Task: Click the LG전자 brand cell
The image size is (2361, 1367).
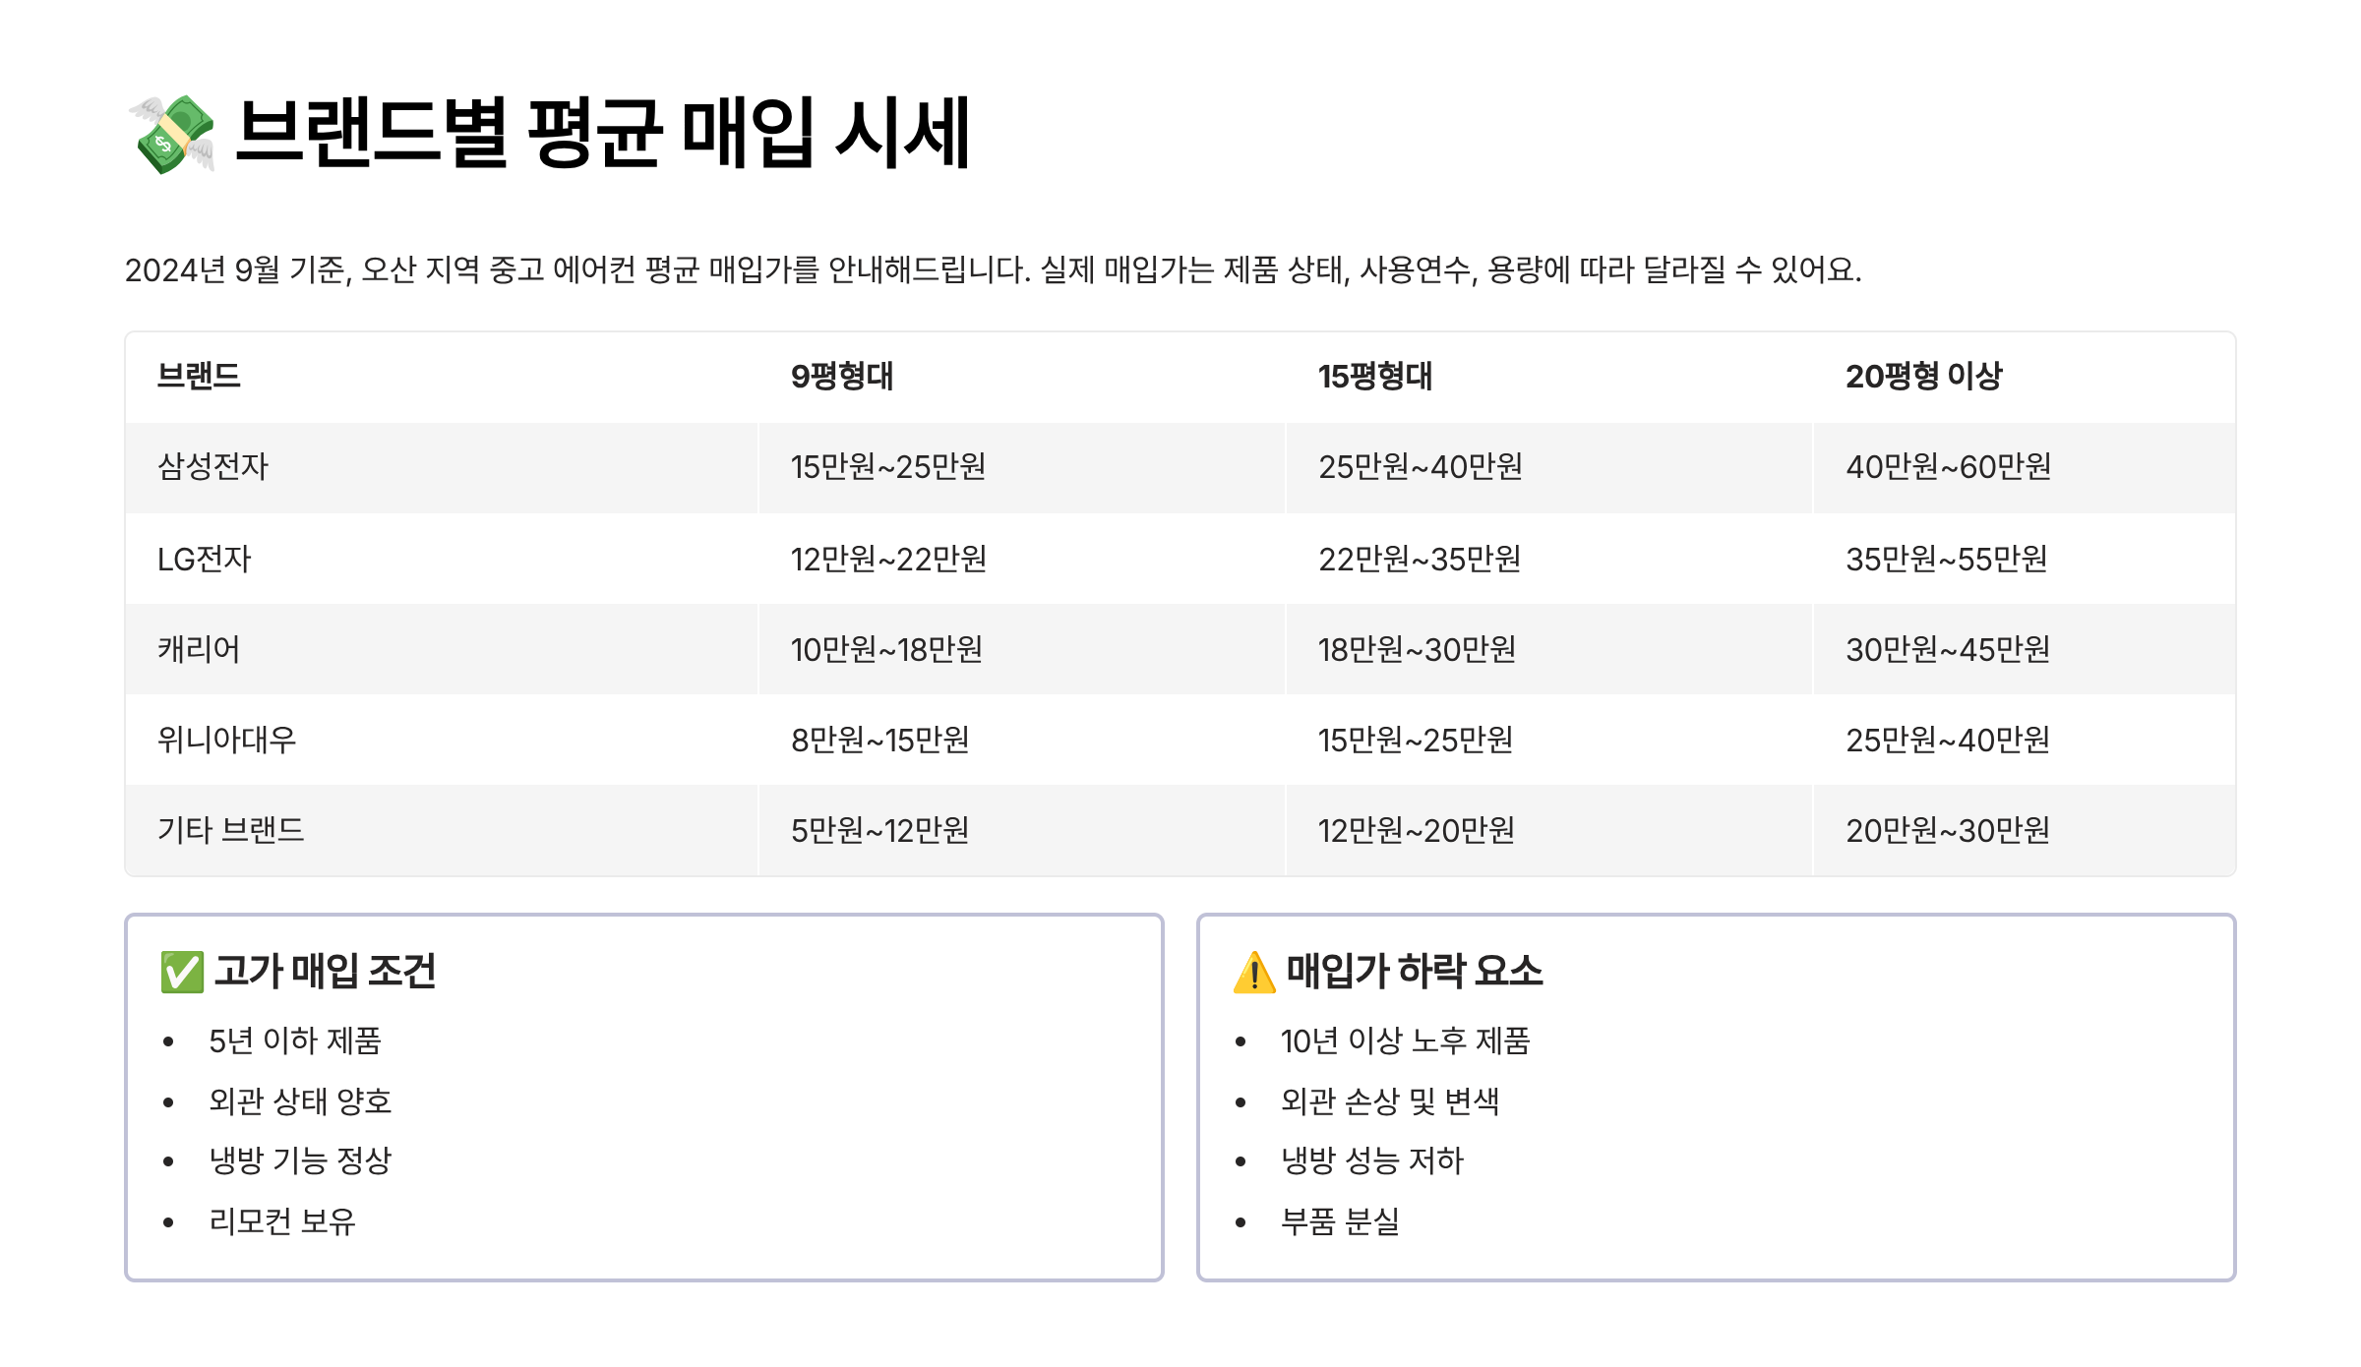Action: click(x=205, y=559)
